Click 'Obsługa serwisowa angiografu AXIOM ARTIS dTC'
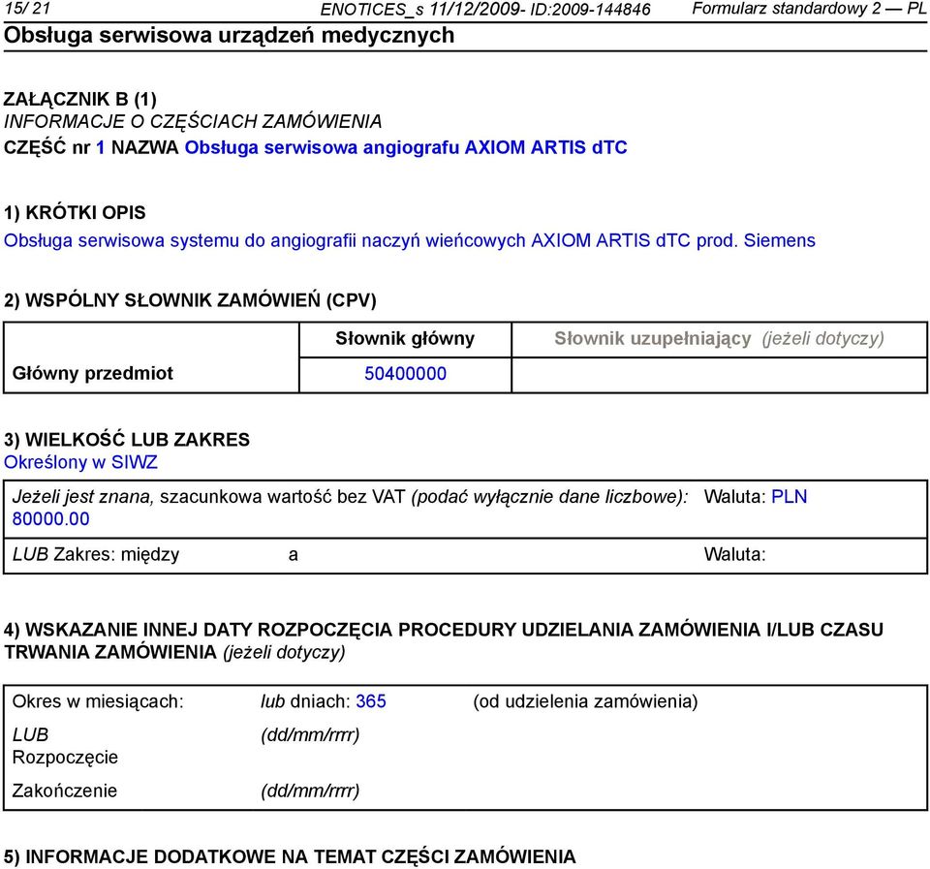930x869 pixels. tap(406, 147)
